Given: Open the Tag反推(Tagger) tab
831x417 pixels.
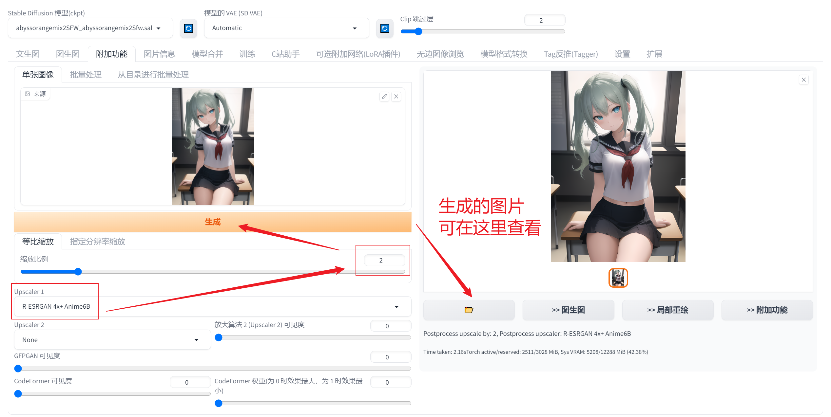Looking at the screenshot, I should (x=571, y=54).
